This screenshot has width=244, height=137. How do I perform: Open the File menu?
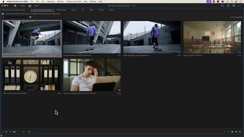click(32, 2)
